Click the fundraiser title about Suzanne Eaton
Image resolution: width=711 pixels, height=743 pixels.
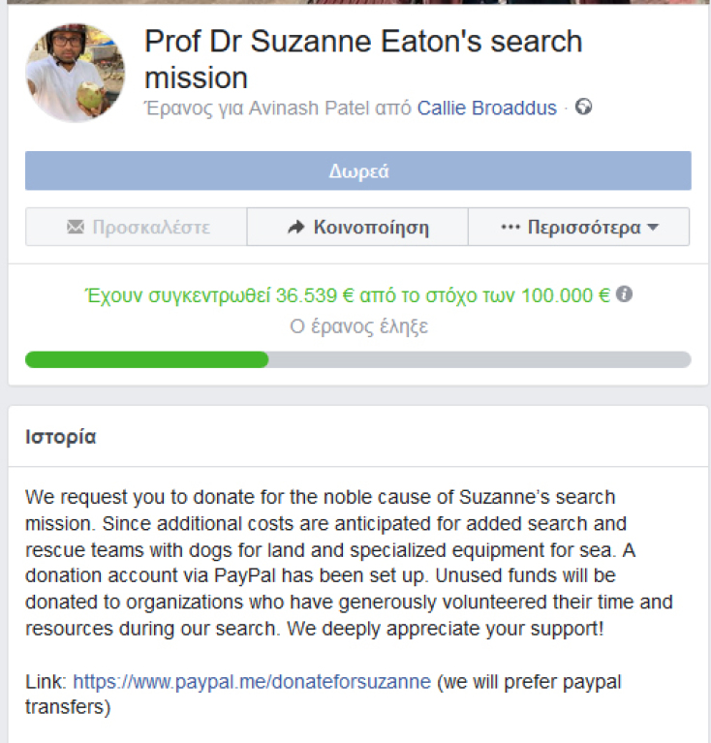(363, 58)
